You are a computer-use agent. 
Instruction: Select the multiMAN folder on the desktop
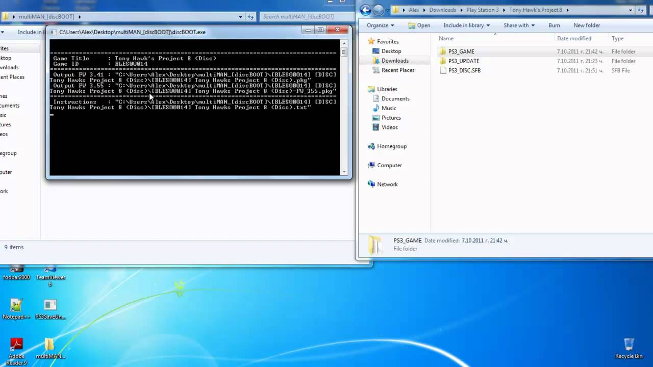pos(50,349)
